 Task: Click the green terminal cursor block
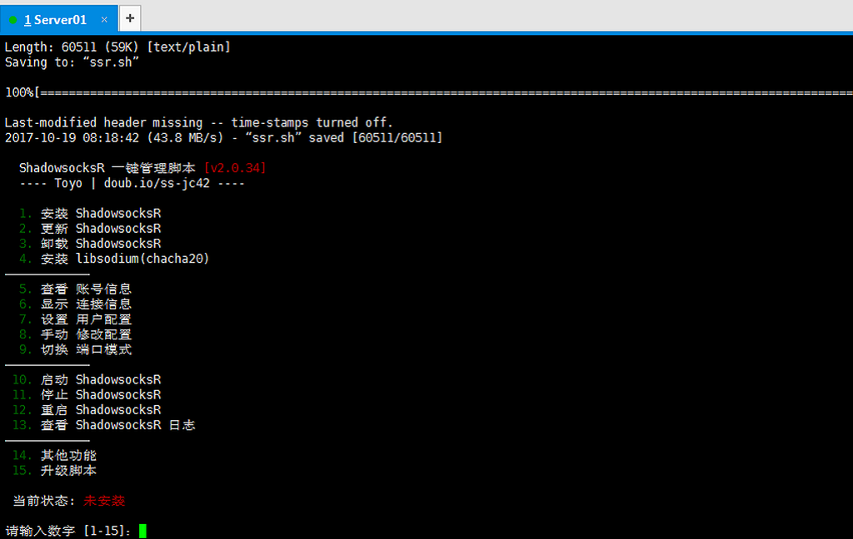click(142, 531)
